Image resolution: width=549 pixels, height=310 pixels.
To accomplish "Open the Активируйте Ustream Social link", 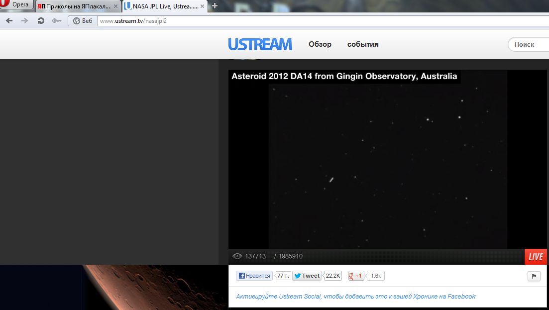I will 356,297.
